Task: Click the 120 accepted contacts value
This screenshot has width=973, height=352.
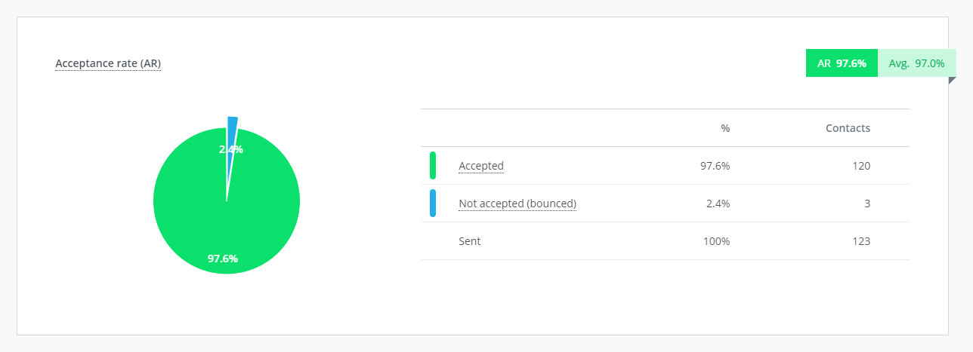Action: [x=861, y=166]
